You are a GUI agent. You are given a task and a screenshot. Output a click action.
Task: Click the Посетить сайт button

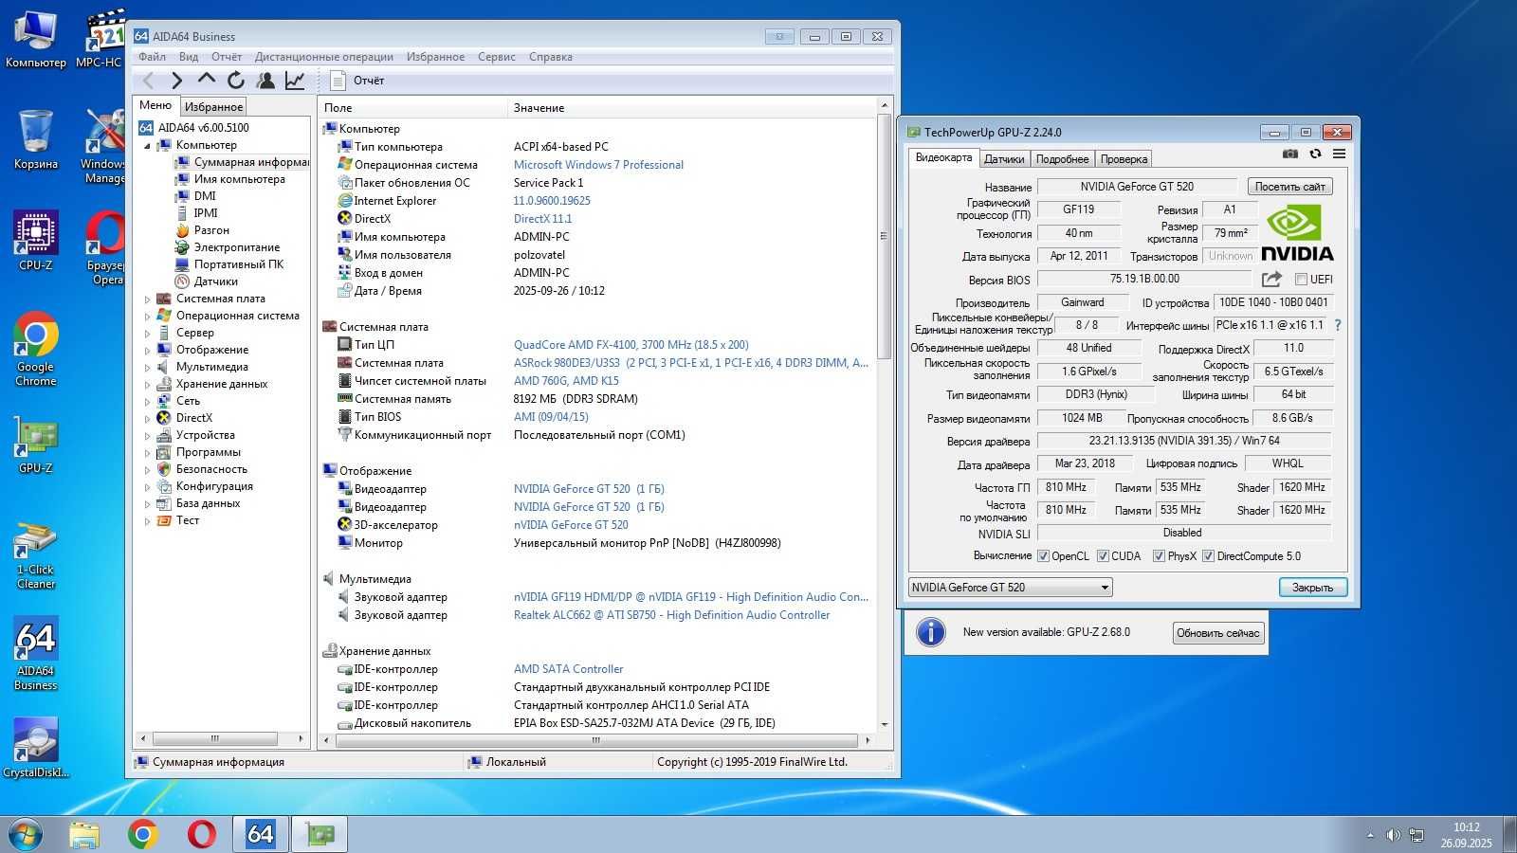tap(1290, 187)
